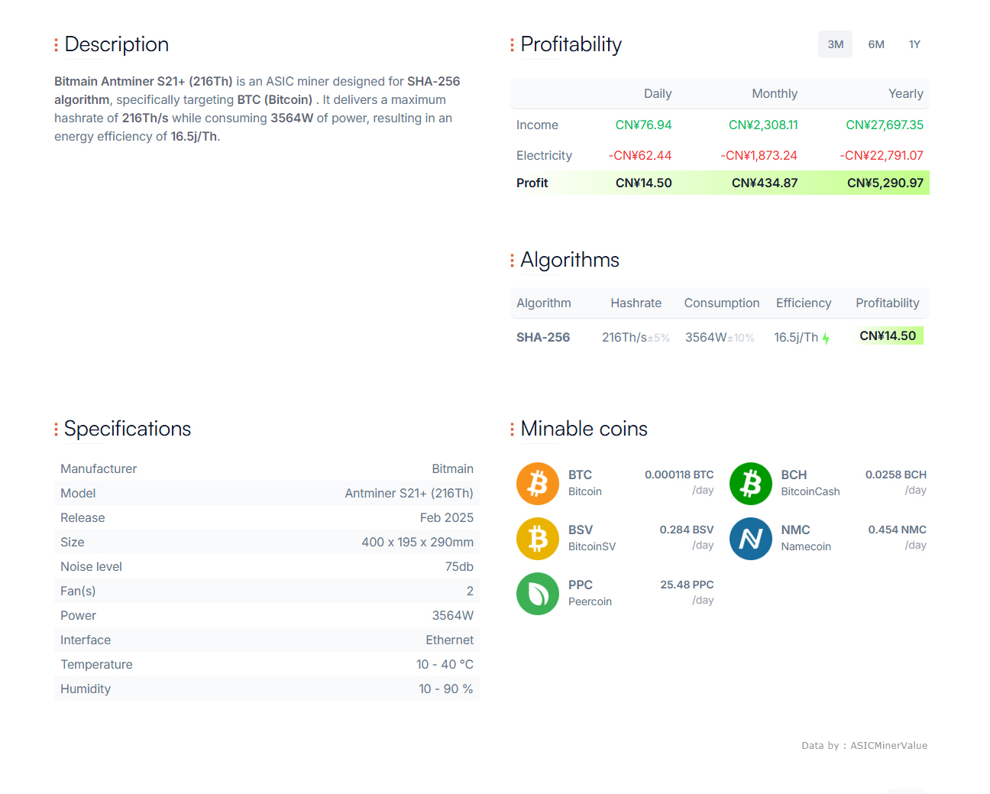Open the NMC coin name link
Image resolution: width=990 pixels, height=794 pixels.
(795, 530)
